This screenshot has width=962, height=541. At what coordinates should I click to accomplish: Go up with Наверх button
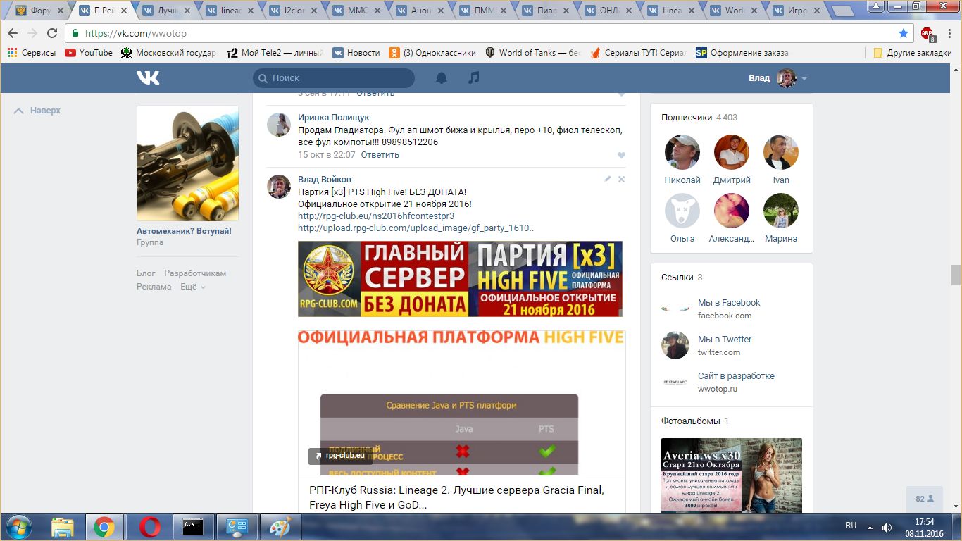coord(37,111)
